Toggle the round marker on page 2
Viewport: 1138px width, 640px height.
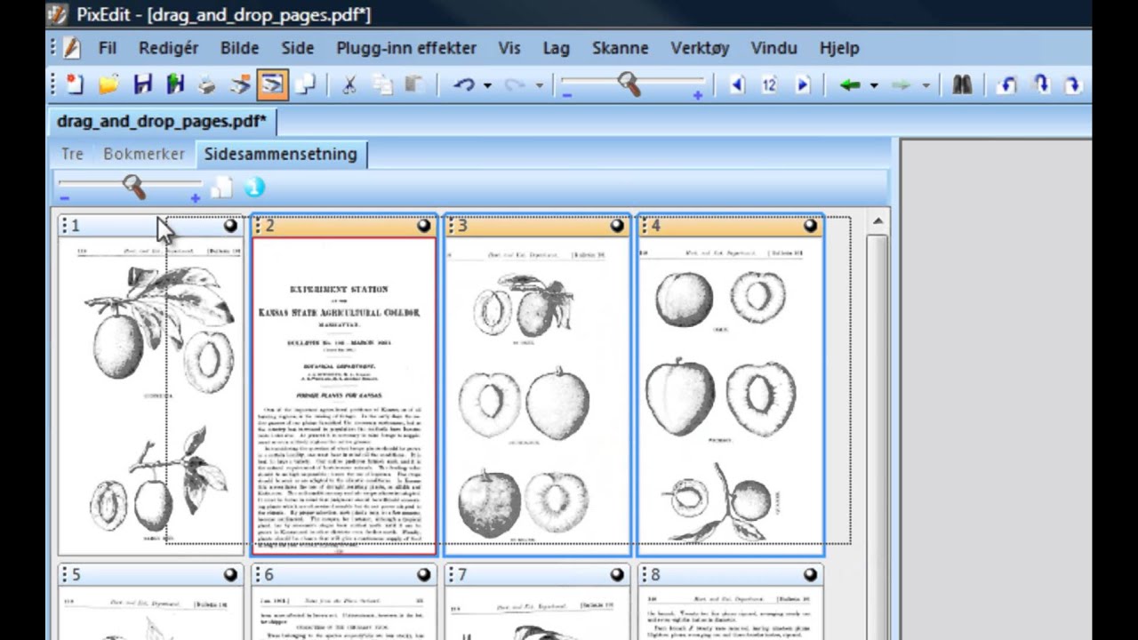tap(424, 226)
